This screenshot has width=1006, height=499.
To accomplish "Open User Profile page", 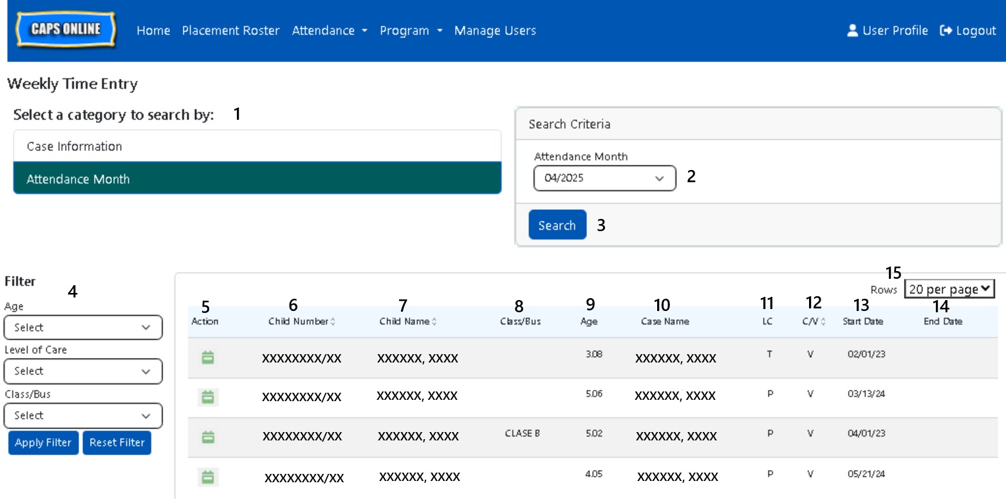I will [x=888, y=31].
